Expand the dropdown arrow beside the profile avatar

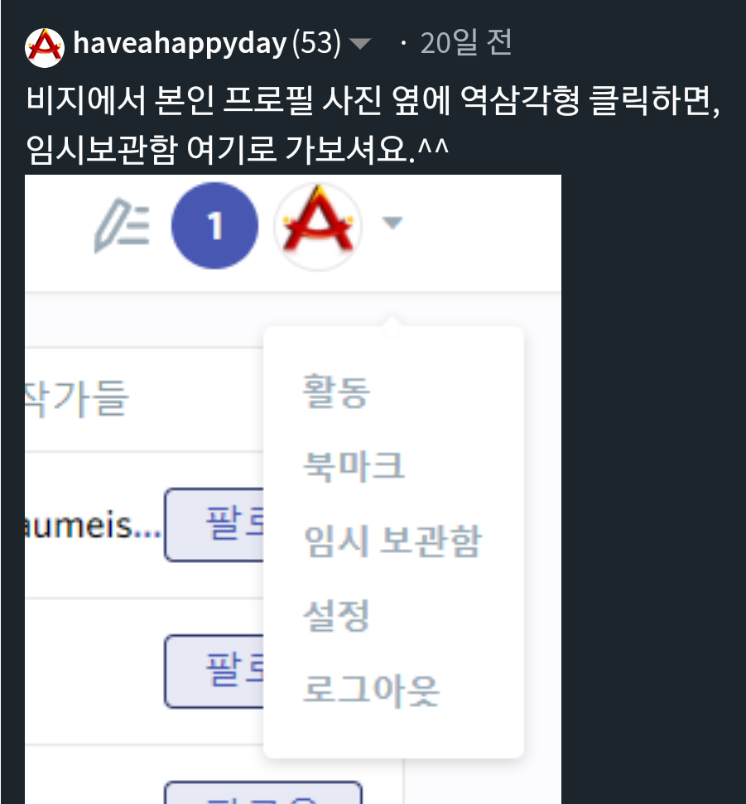(x=392, y=223)
